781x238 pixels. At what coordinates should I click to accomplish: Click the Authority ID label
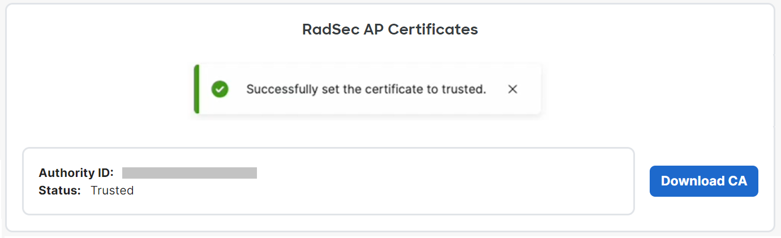click(76, 173)
